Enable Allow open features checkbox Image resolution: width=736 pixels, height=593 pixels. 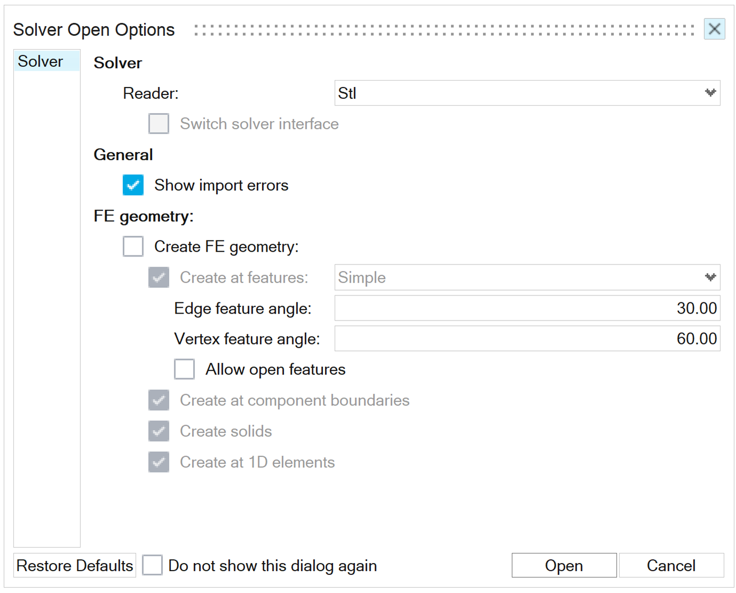tap(185, 369)
